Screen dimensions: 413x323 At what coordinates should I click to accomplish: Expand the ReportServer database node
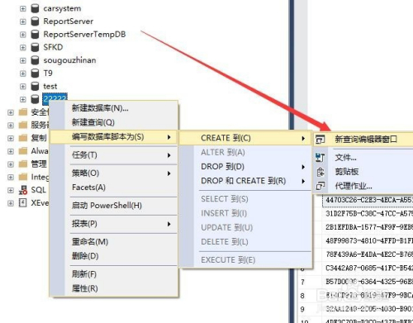point(23,21)
